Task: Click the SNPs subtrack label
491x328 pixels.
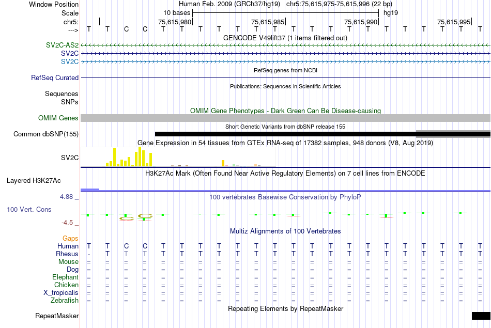Action: 70,102
